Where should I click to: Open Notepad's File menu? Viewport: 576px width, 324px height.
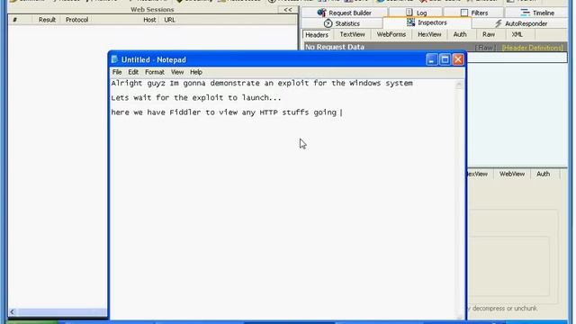coord(117,72)
